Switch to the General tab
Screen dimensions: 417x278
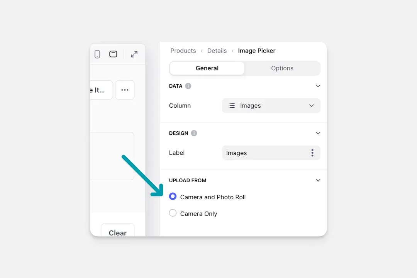tap(207, 68)
